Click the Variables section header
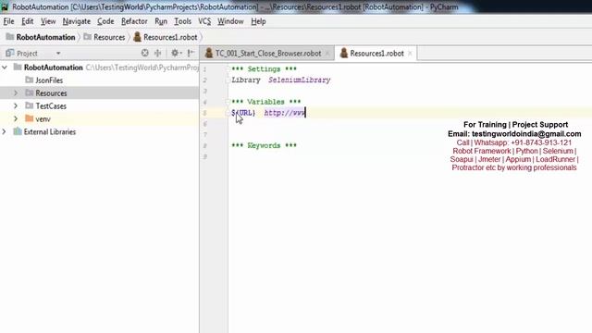Screen dimensions: 592x333 [x=266, y=102]
